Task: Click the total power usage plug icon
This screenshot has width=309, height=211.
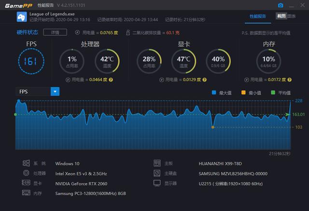Action: 77,32
